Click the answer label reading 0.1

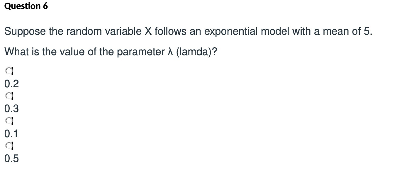pyautogui.click(x=11, y=133)
